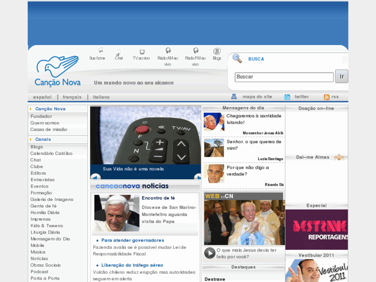Go to previous slide in banner carousel
The image size is (376, 282).
coord(96,177)
